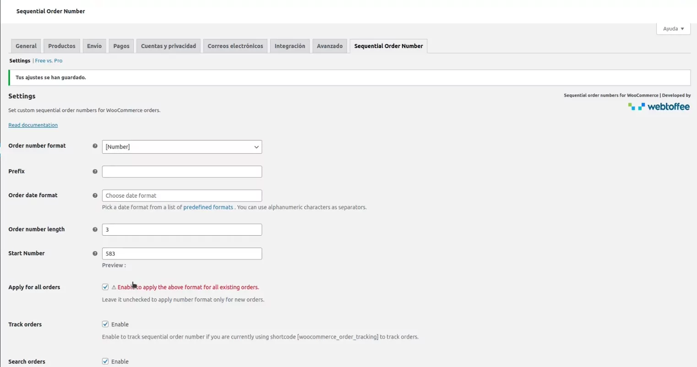Open the predefined formats link
Image resolution: width=697 pixels, height=367 pixels.
(x=208, y=207)
